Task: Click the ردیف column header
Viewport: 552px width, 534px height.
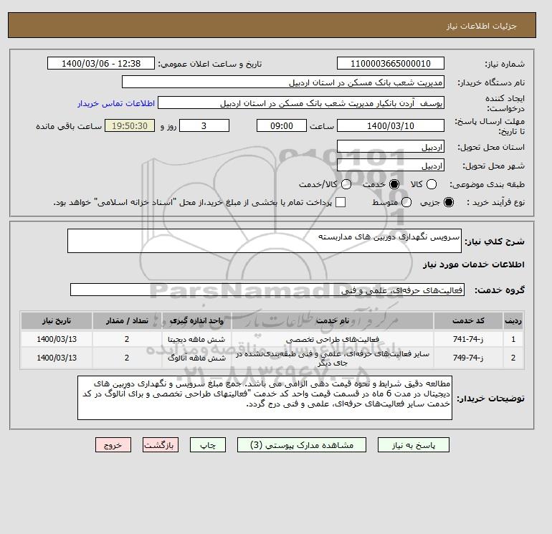Action: click(x=513, y=320)
